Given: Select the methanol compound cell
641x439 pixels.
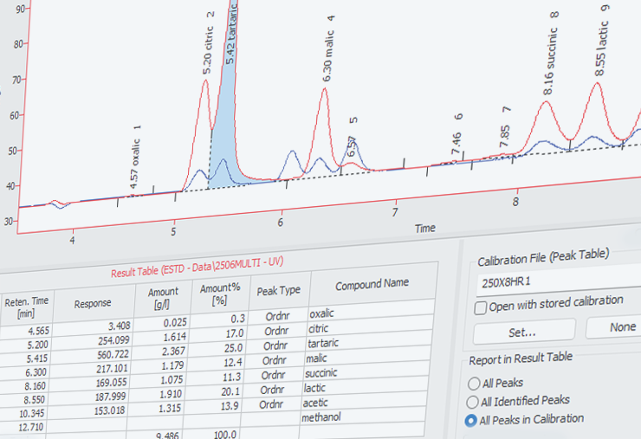Looking at the screenshot, I should coord(362,415).
